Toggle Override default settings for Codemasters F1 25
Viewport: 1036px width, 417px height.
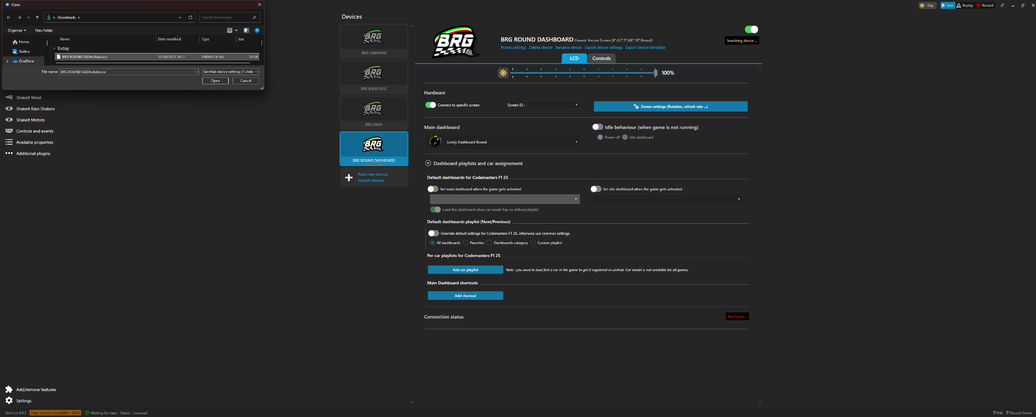434,233
